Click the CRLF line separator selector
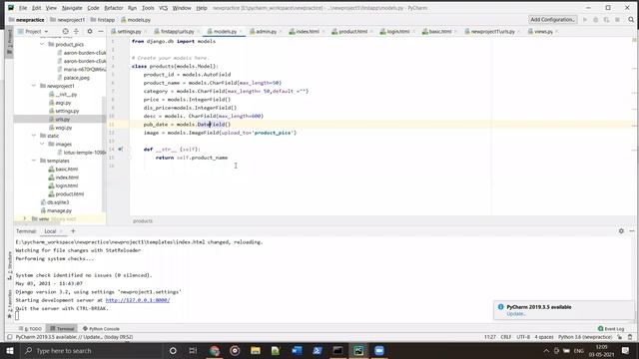This screenshot has width=639, height=359. [x=506, y=337]
